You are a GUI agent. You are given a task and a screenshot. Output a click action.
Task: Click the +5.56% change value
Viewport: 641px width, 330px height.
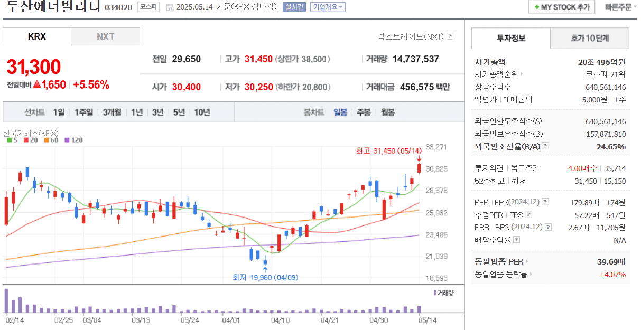pos(91,84)
